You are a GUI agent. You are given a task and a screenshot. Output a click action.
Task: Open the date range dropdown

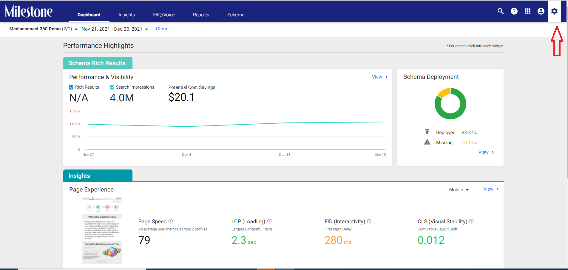pyautogui.click(x=115, y=29)
